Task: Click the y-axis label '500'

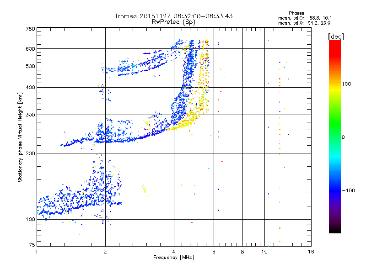Action: (30, 66)
